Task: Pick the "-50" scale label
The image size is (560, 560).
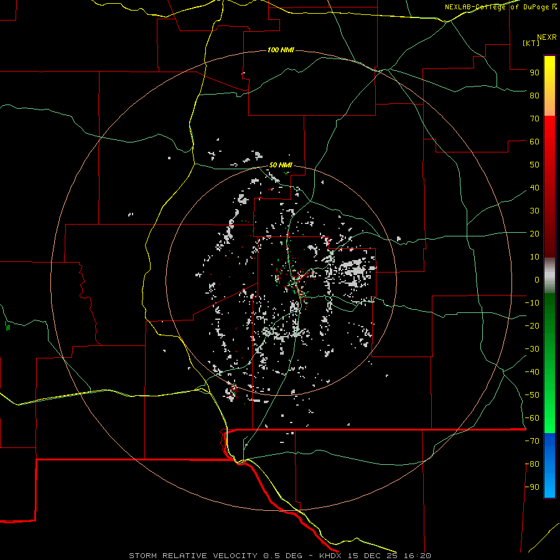Action: pos(532,395)
